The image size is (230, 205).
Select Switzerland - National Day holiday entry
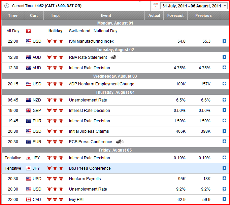coord(93,31)
